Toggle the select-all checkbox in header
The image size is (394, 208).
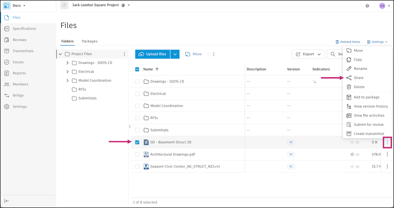click(x=137, y=69)
